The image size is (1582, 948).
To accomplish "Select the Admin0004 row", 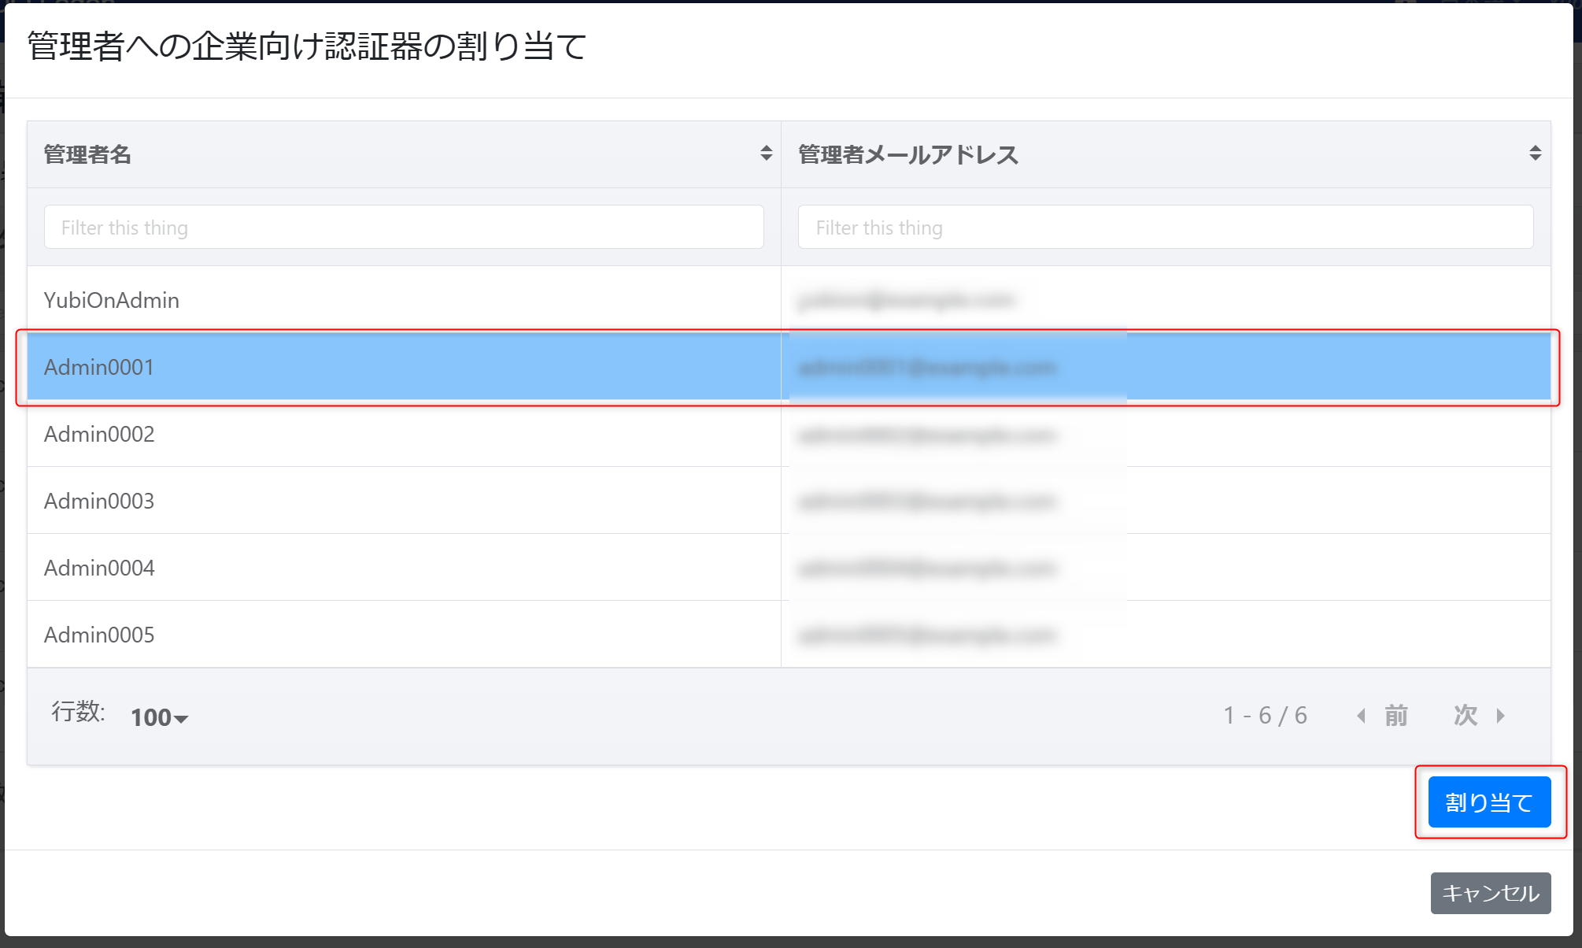I will pos(789,568).
